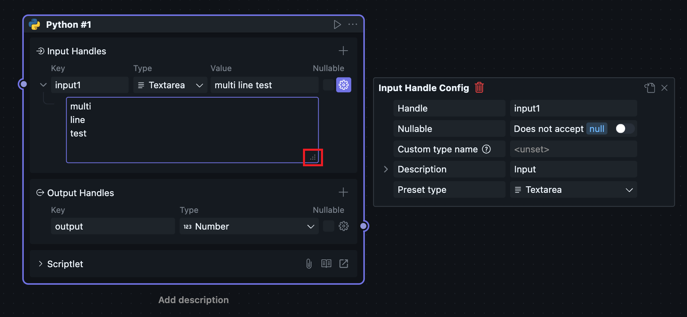
Task: Toggle nullable checkbox for output
Action: click(x=328, y=226)
